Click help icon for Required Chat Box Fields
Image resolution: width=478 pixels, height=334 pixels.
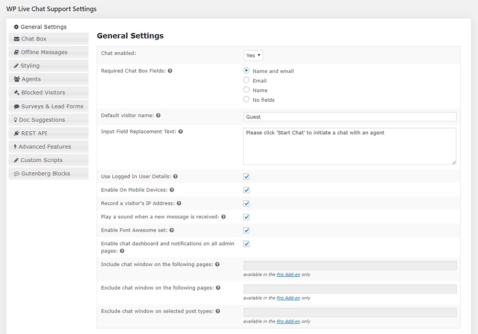[x=170, y=71]
